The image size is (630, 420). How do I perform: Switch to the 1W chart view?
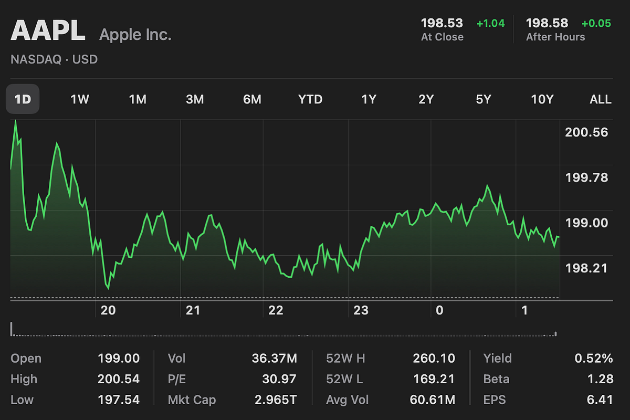click(x=79, y=99)
